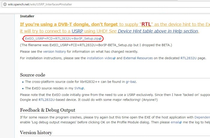This screenshot has height=138, width=210.
Task: Open the email link
Action: click(175, 122)
